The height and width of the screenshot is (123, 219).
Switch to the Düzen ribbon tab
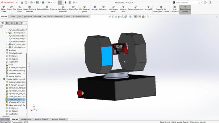coord(12,17)
